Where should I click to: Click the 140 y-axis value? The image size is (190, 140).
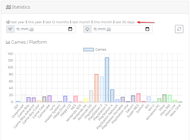(x=10, y=54)
